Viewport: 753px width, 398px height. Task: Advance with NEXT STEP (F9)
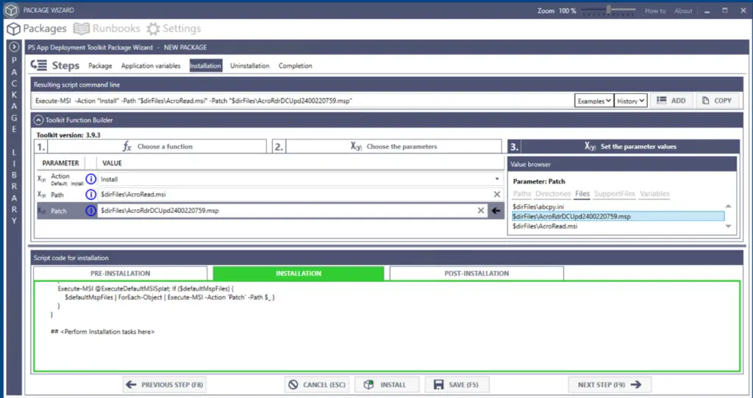click(610, 385)
